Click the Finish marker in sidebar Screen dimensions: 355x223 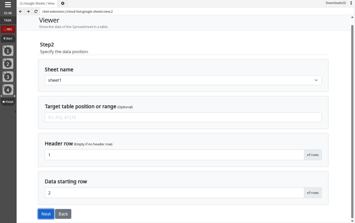click(x=8, y=102)
